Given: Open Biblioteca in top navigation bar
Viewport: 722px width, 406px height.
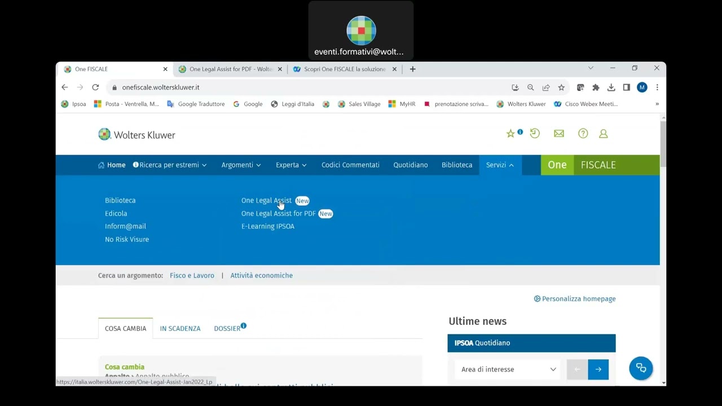Looking at the screenshot, I should point(457,165).
